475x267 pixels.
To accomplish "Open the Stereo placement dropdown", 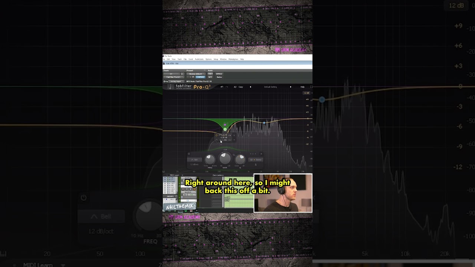I will pos(256,160).
